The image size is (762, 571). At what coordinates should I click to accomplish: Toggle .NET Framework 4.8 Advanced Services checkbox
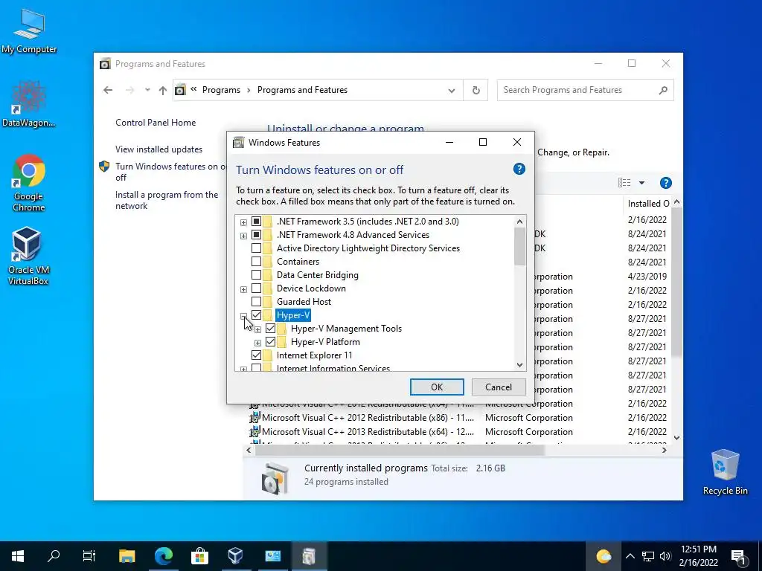click(x=256, y=235)
